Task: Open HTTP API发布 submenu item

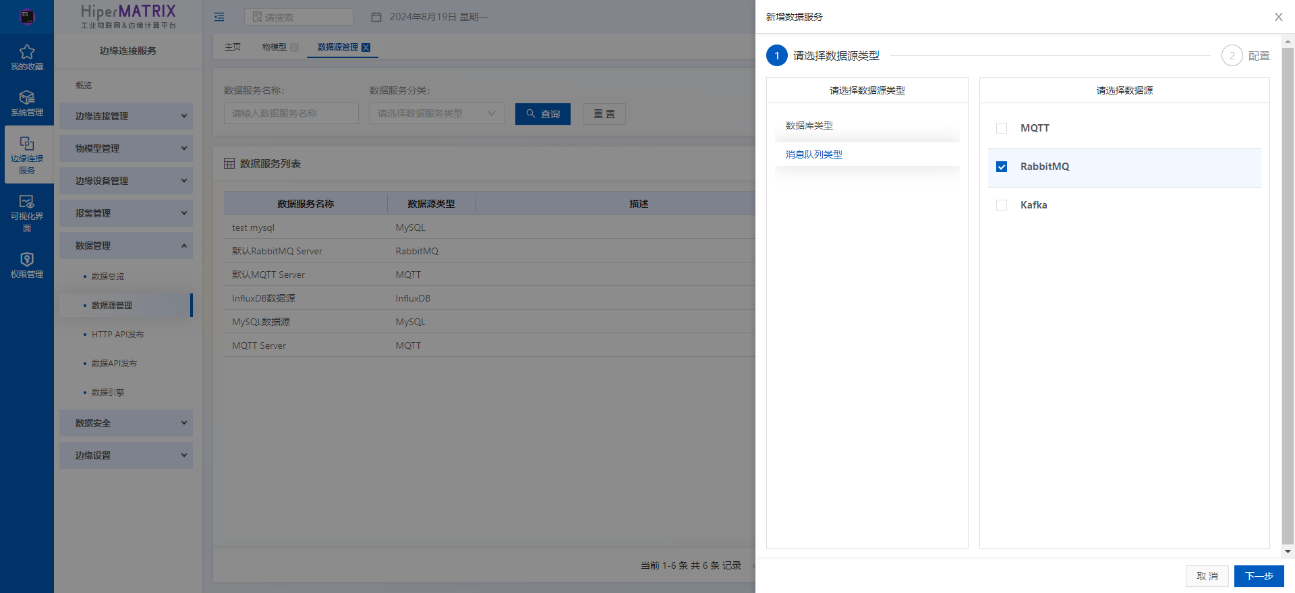Action: pyautogui.click(x=118, y=335)
